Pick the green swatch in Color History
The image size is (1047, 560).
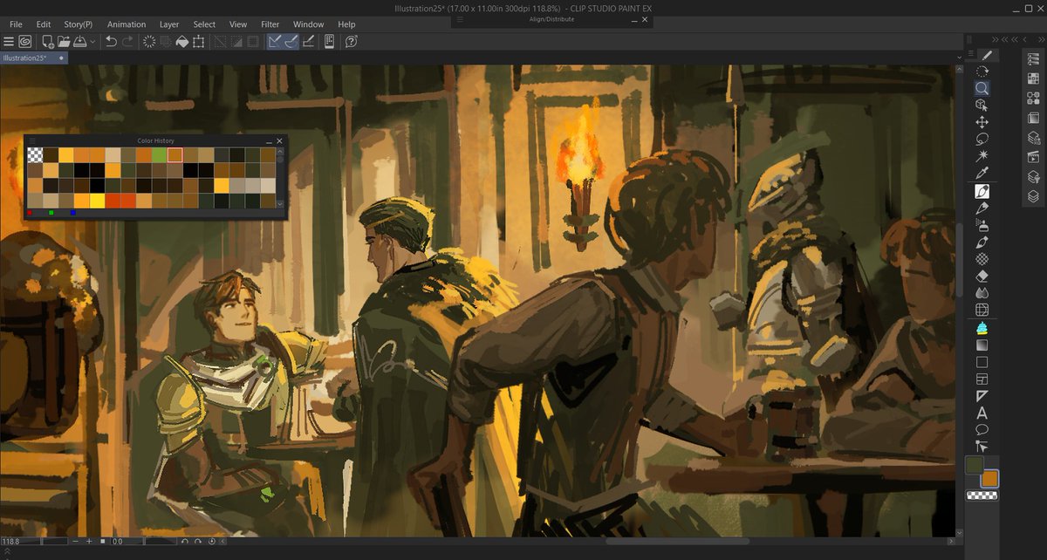pyautogui.click(x=160, y=154)
